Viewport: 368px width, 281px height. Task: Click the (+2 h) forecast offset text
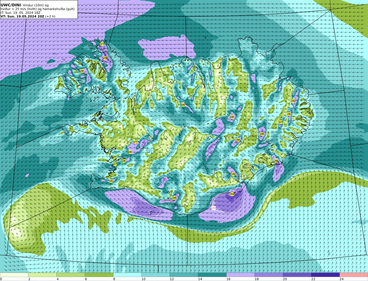point(50,16)
